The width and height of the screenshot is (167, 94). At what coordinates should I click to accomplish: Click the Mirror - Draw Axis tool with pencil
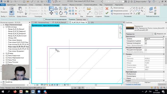pos(65,9)
